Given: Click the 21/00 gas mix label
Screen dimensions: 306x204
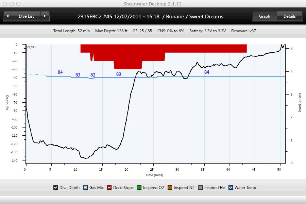Looking at the screenshot, I should (31, 47).
